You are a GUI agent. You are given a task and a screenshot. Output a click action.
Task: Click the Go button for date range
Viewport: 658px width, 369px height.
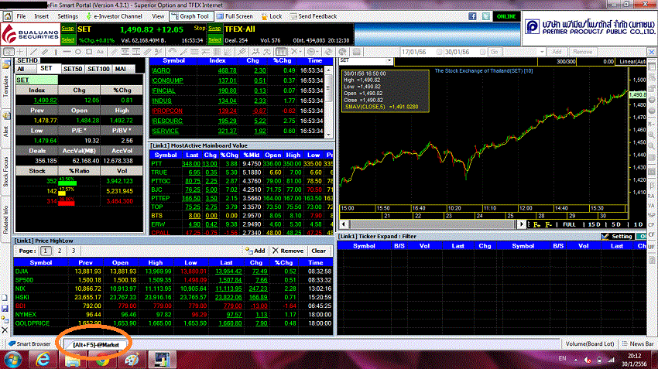tap(495, 52)
